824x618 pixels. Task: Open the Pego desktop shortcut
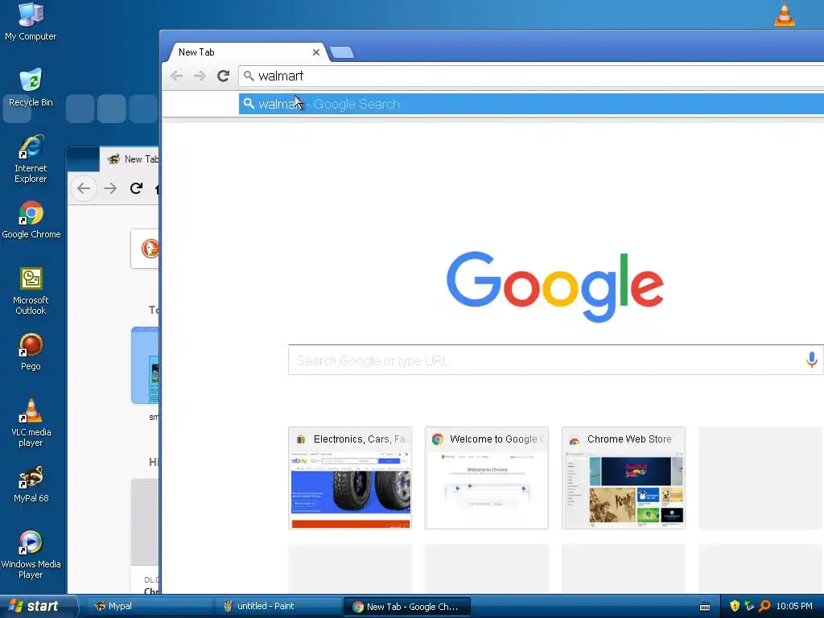coord(31,352)
